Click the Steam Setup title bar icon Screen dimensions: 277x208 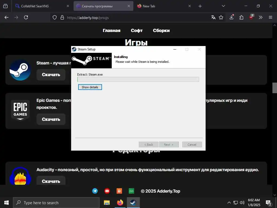(x=74, y=49)
